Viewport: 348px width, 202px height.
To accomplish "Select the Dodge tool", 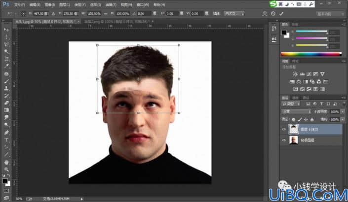I will (6, 125).
